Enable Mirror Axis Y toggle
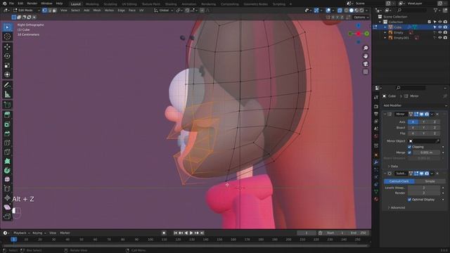450x253 pixels. coord(423,122)
